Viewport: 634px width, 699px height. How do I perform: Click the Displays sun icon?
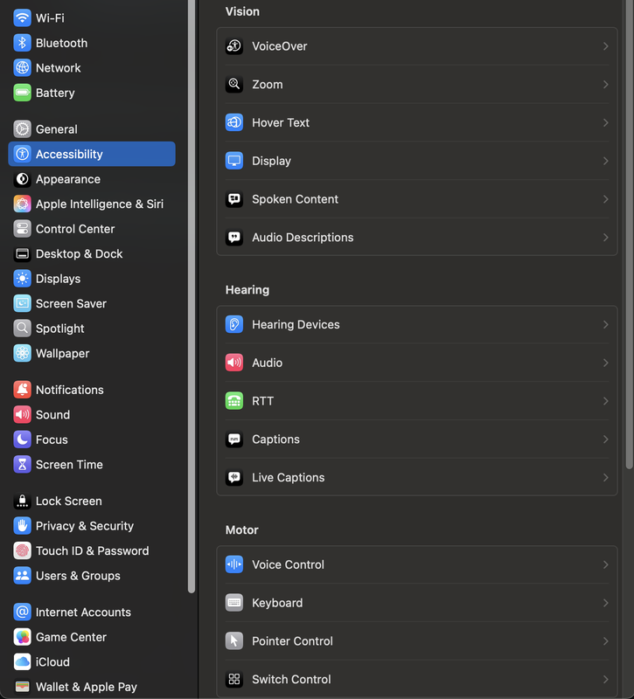(23, 279)
